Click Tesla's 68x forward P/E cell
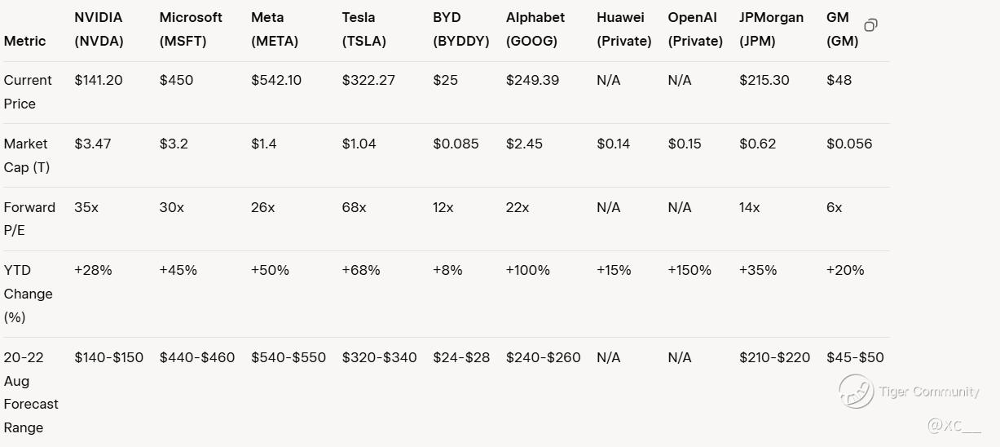 354,207
